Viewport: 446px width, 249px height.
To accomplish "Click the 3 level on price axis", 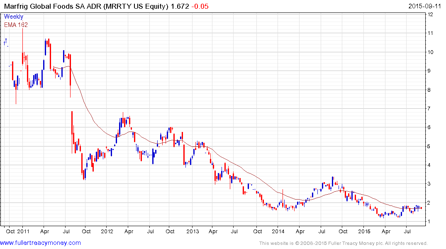I will (x=431, y=184).
